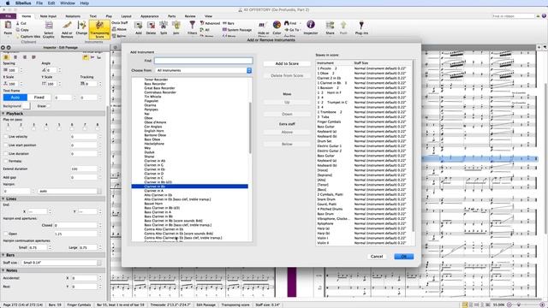The width and height of the screenshot is (548, 308).
Task: Tick Play on pass 8 checkbox
Action: pyautogui.click(x=97, y=128)
